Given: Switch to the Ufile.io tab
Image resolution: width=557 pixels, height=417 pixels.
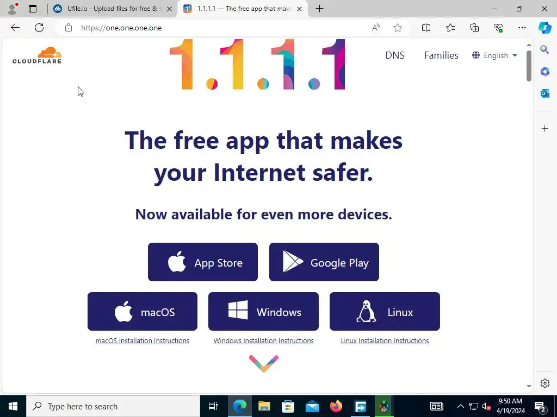Looking at the screenshot, I should pos(113,9).
